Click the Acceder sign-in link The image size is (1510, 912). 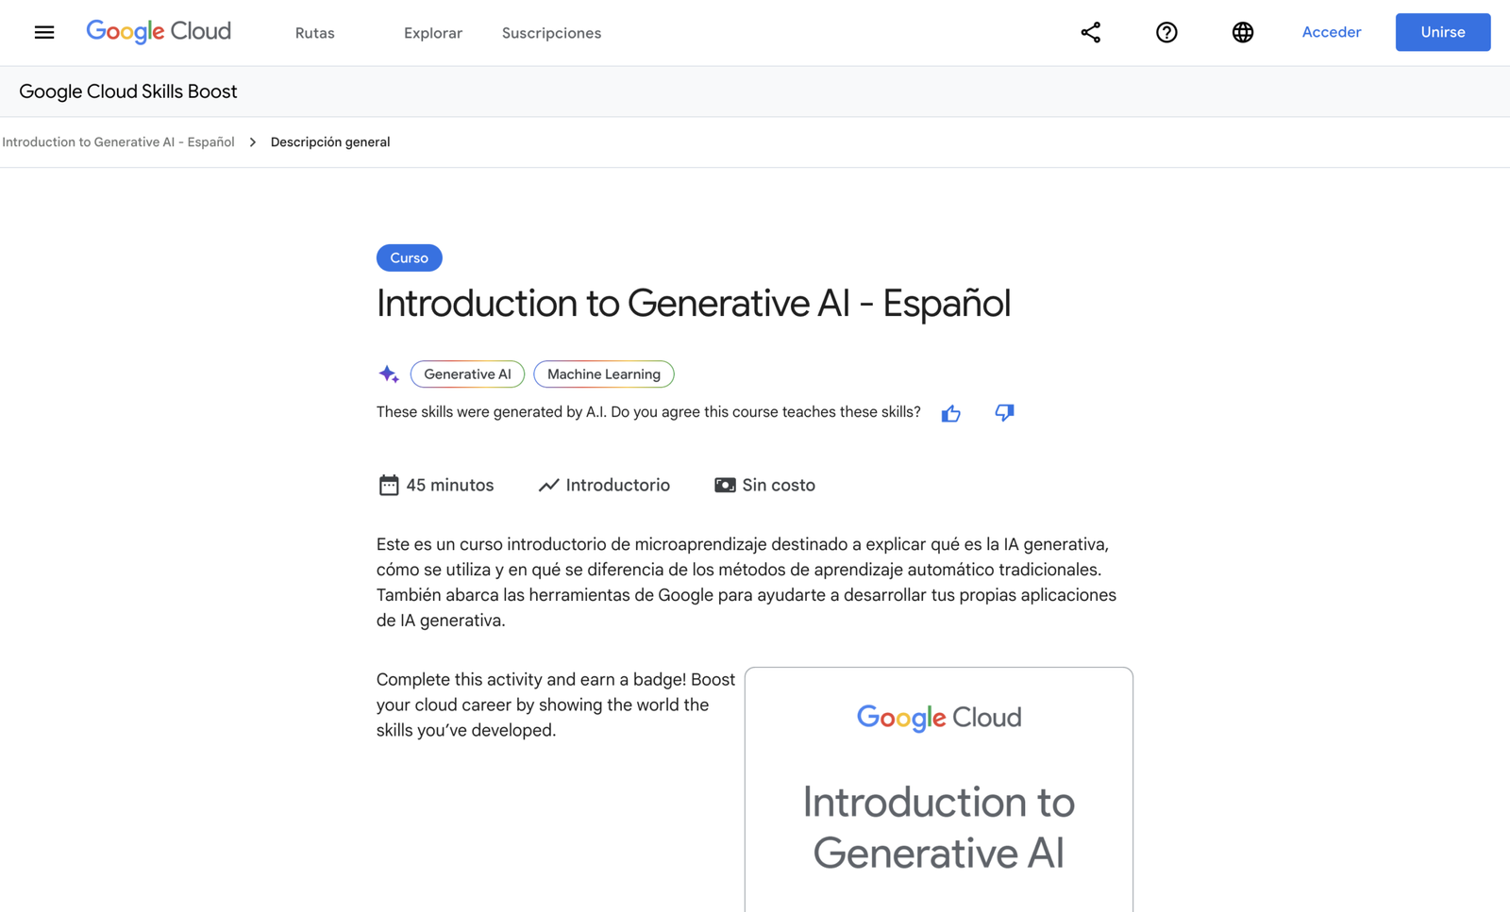1332,32
